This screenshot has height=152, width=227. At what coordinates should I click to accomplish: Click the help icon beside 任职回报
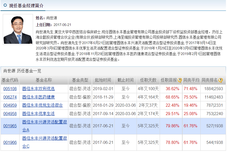pos(180,80)
